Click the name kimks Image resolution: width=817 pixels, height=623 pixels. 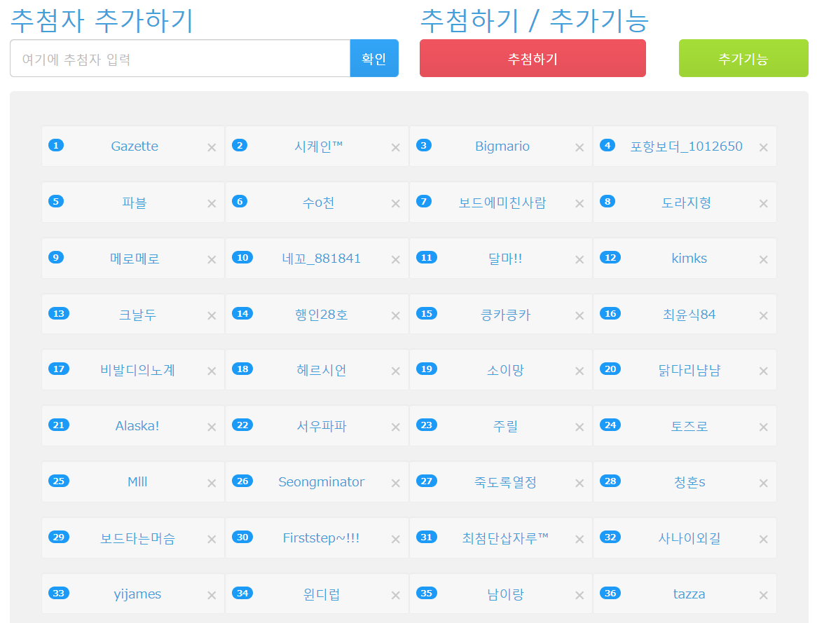point(689,258)
